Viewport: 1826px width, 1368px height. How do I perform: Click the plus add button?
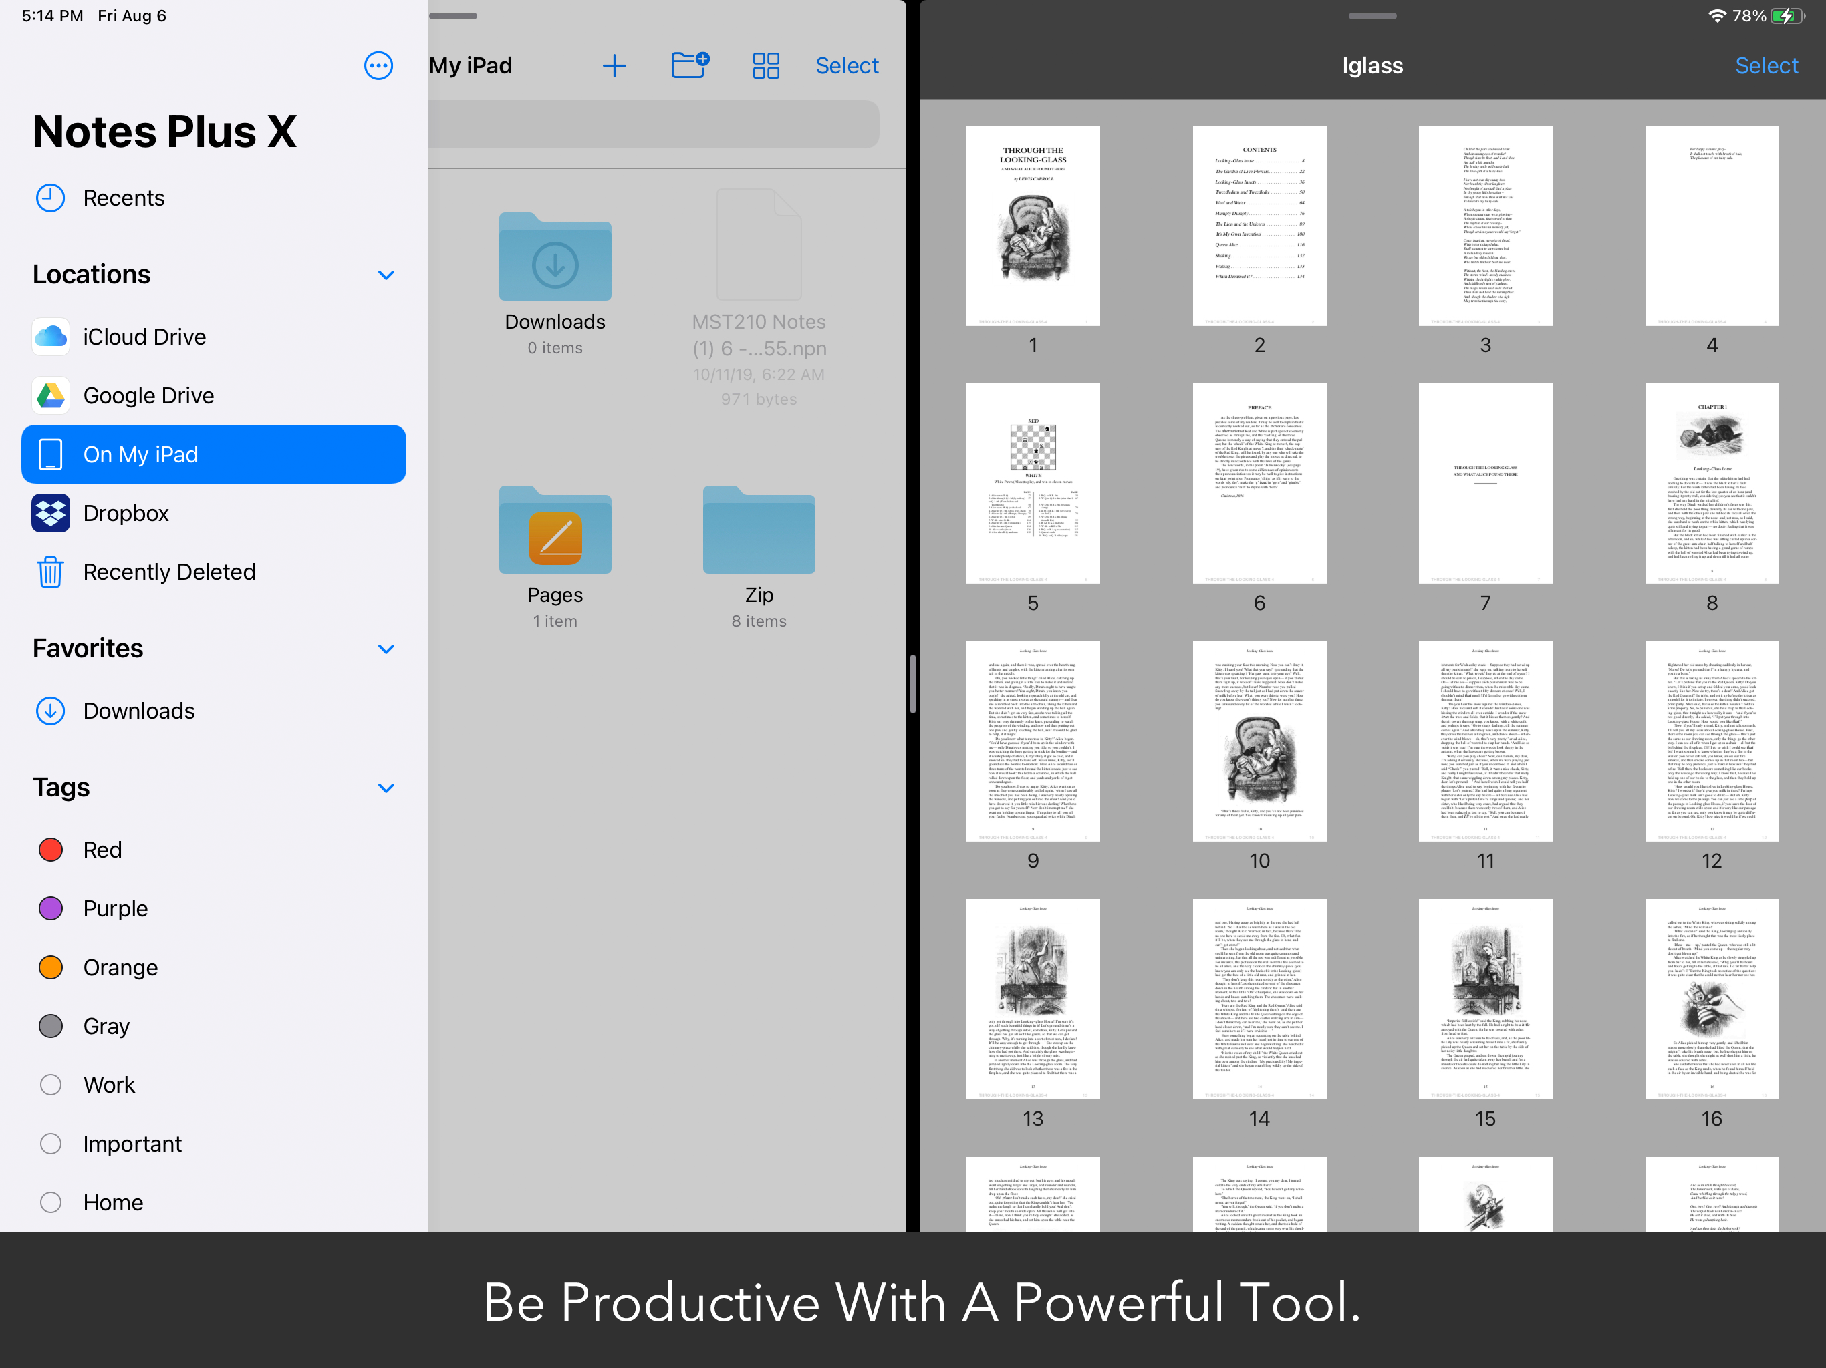click(x=614, y=66)
